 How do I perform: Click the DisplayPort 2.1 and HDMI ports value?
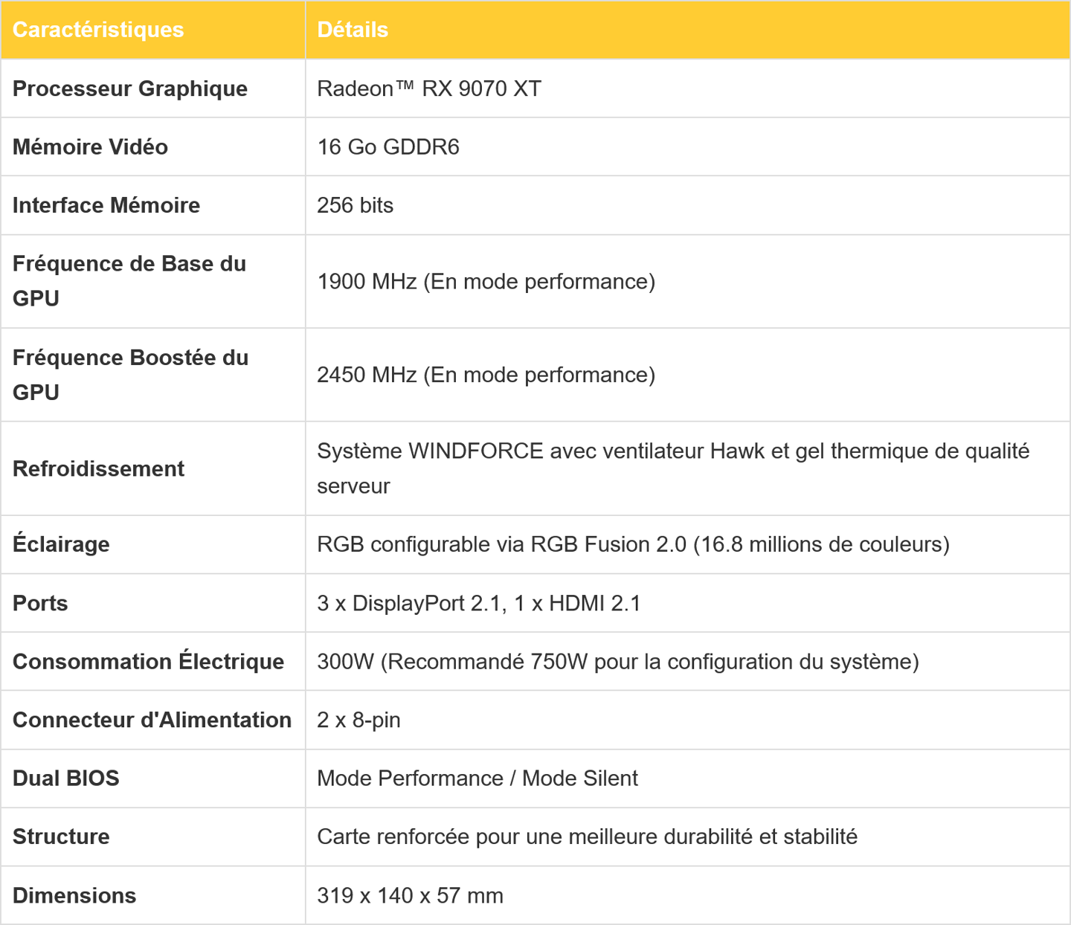click(x=479, y=603)
